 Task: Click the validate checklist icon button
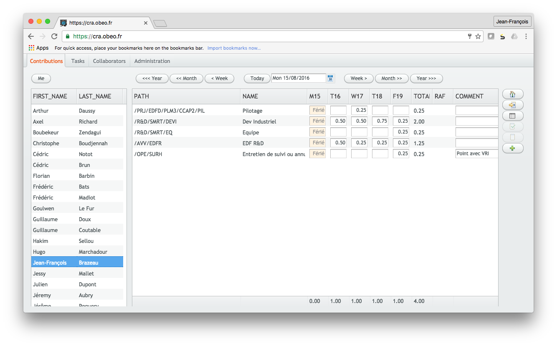point(513,127)
